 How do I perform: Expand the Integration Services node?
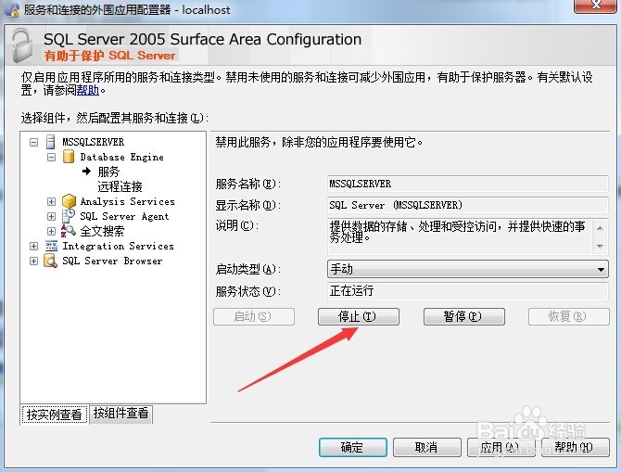coord(33,246)
